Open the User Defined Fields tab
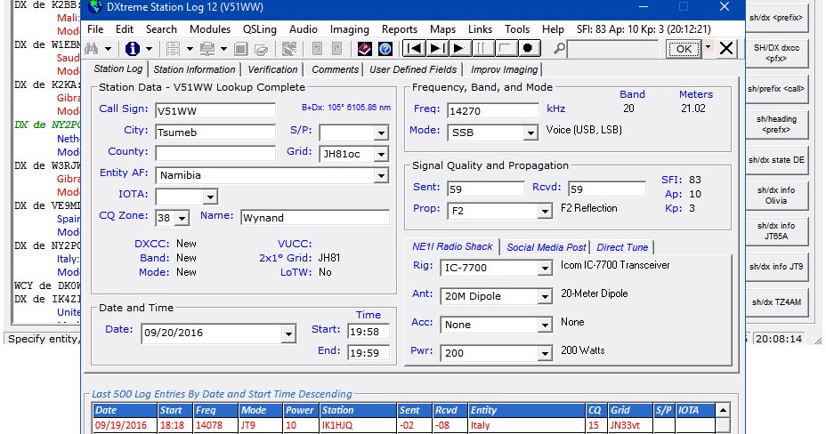This screenshot has height=434, width=826. tap(413, 69)
